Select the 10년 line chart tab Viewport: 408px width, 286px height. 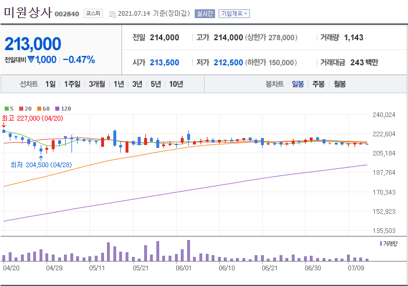click(176, 84)
